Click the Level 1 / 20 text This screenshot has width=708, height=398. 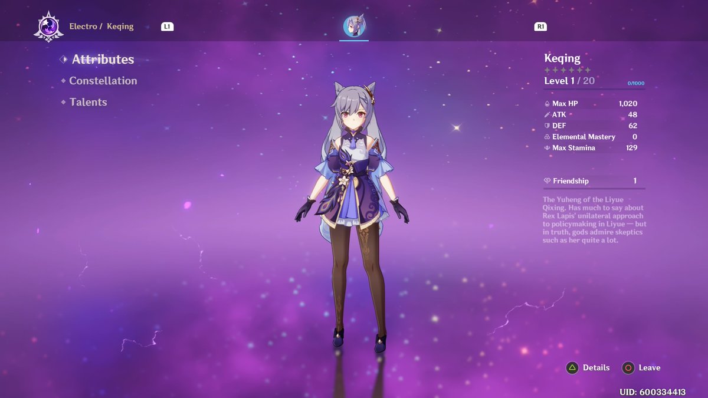[x=569, y=81]
